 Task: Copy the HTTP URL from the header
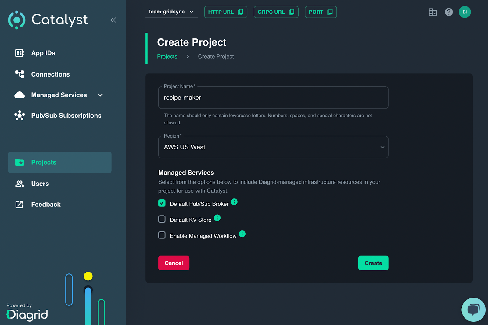click(225, 12)
